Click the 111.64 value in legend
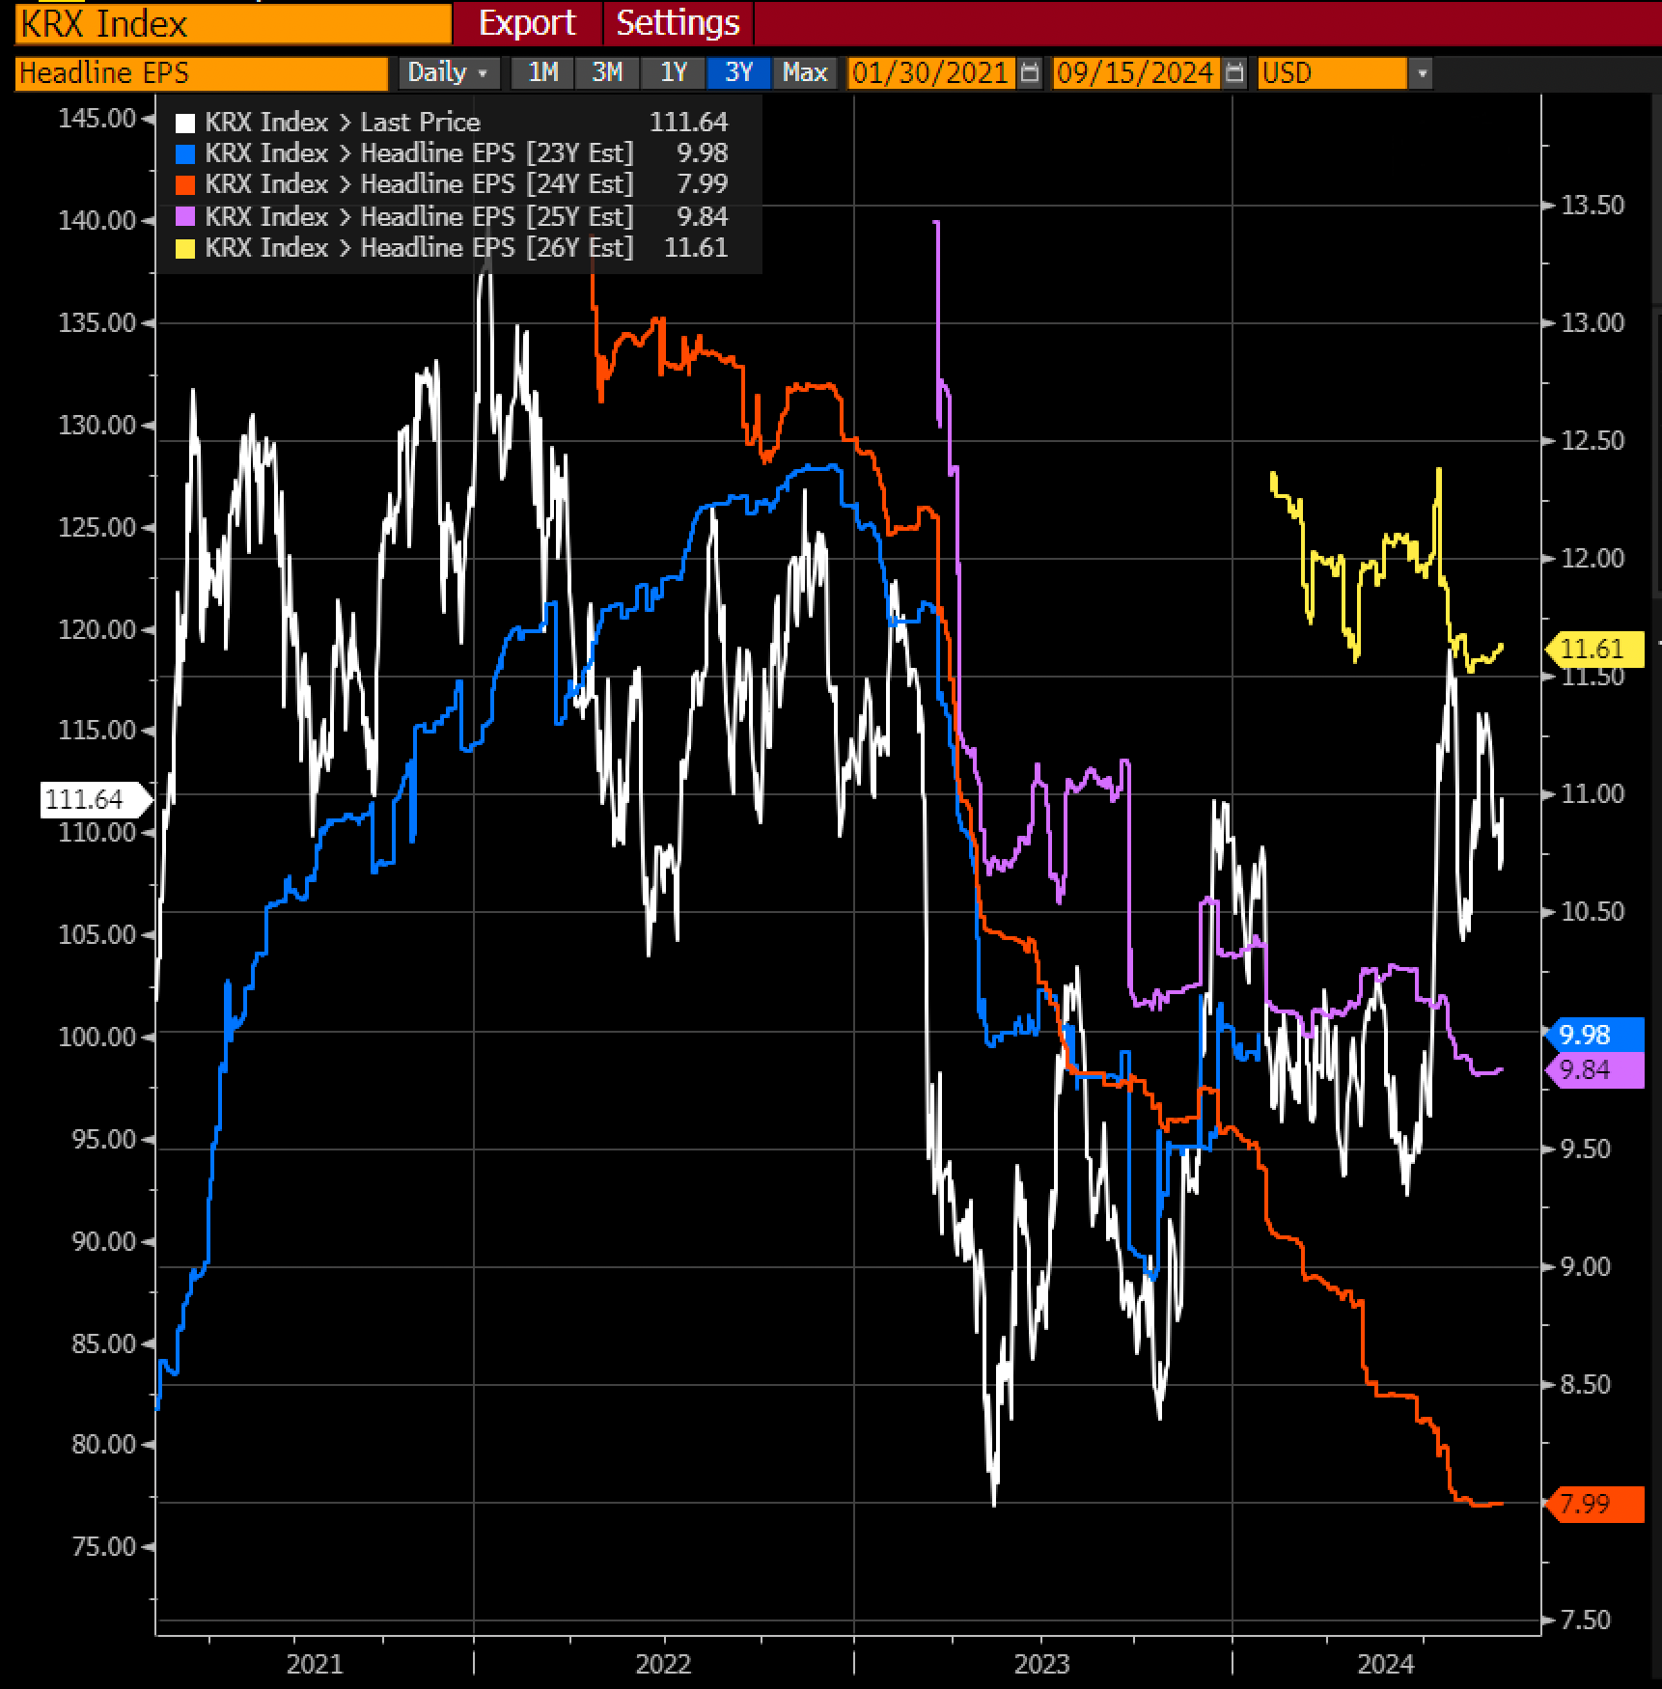Image resolution: width=1662 pixels, height=1689 pixels. [x=689, y=123]
